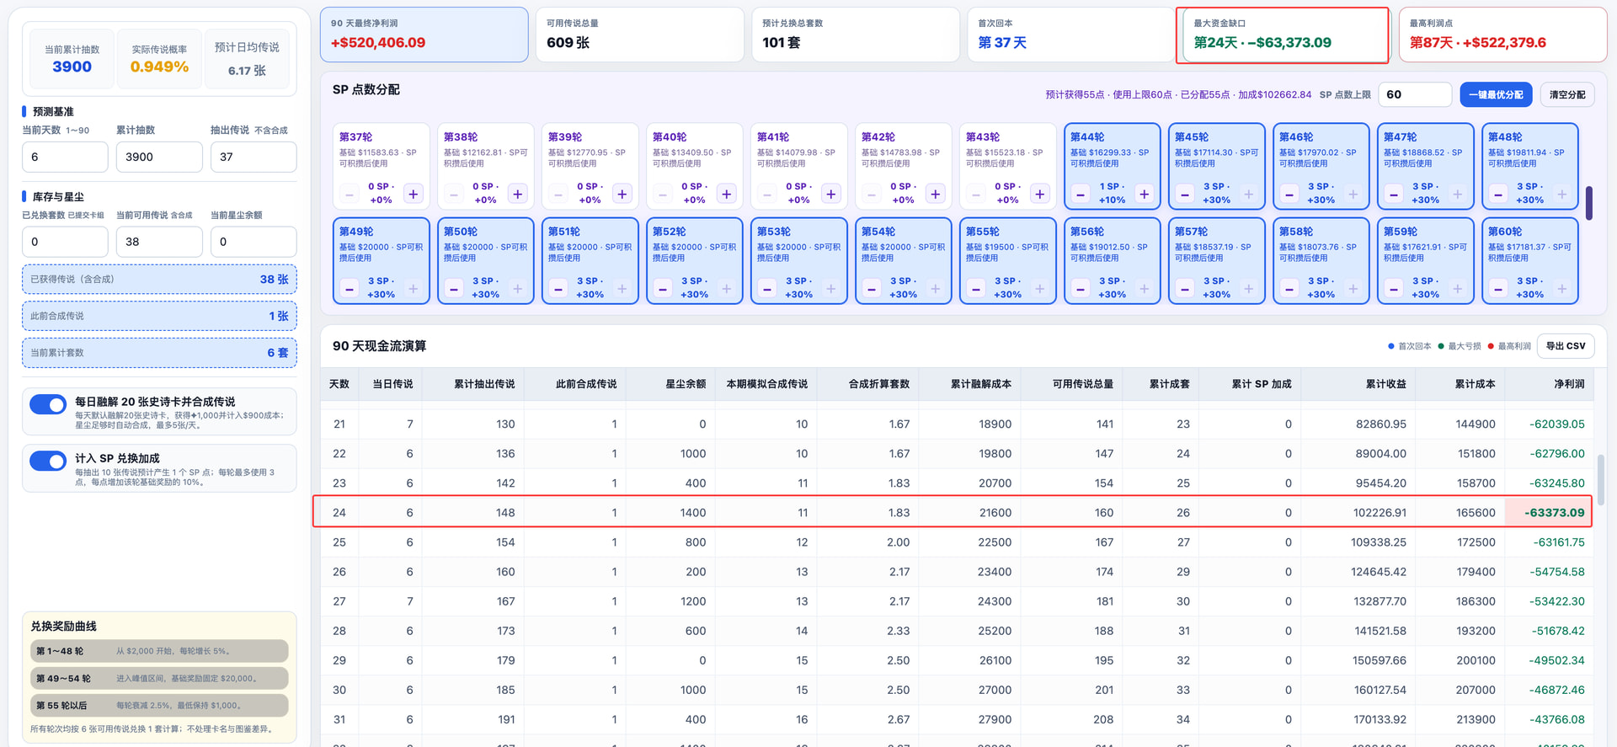
Task: Remove one SP from 第60轮 card
Action: point(1498,288)
